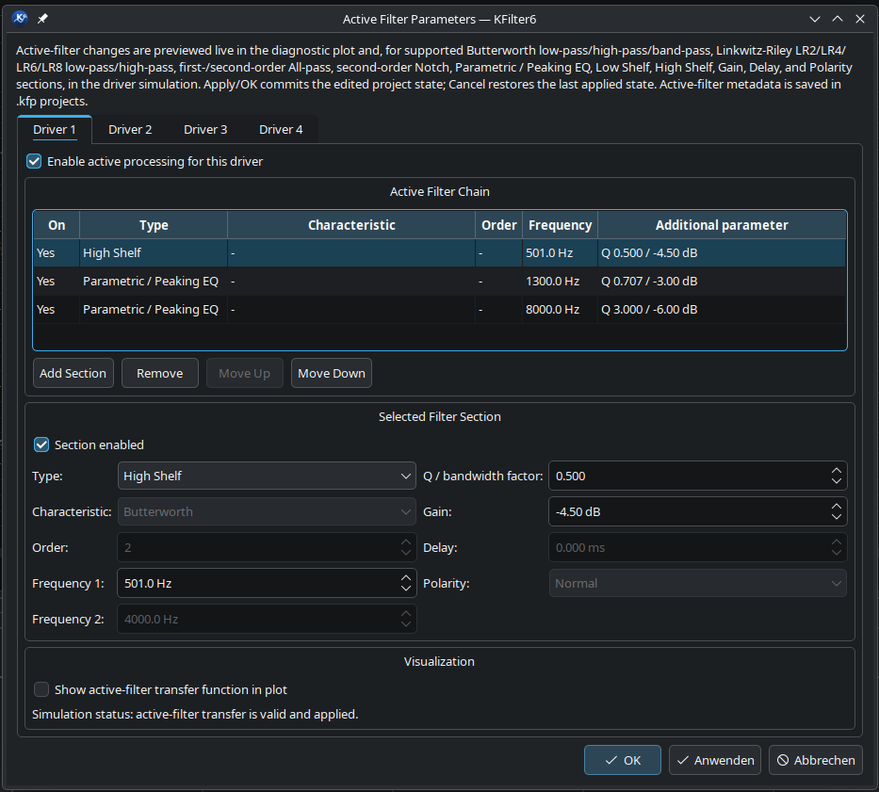Click the 501.0 Hz frequency cell

(x=560, y=252)
